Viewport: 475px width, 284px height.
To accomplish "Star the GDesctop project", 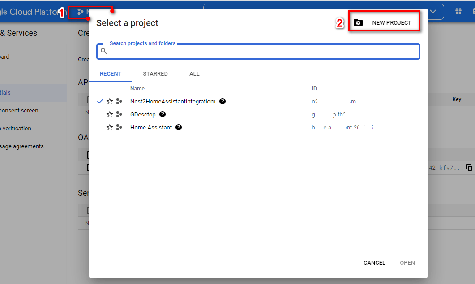I will coord(110,115).
